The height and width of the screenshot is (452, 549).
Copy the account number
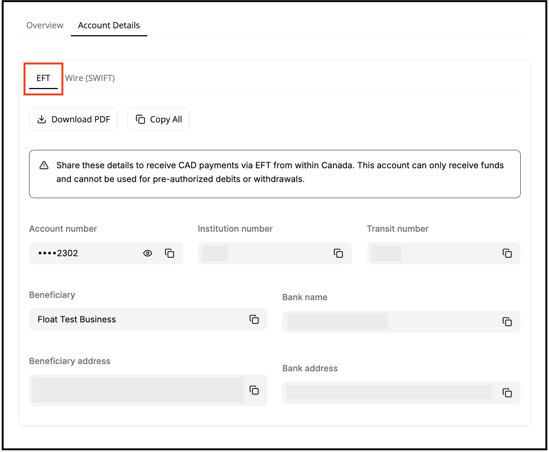point(170,253)
